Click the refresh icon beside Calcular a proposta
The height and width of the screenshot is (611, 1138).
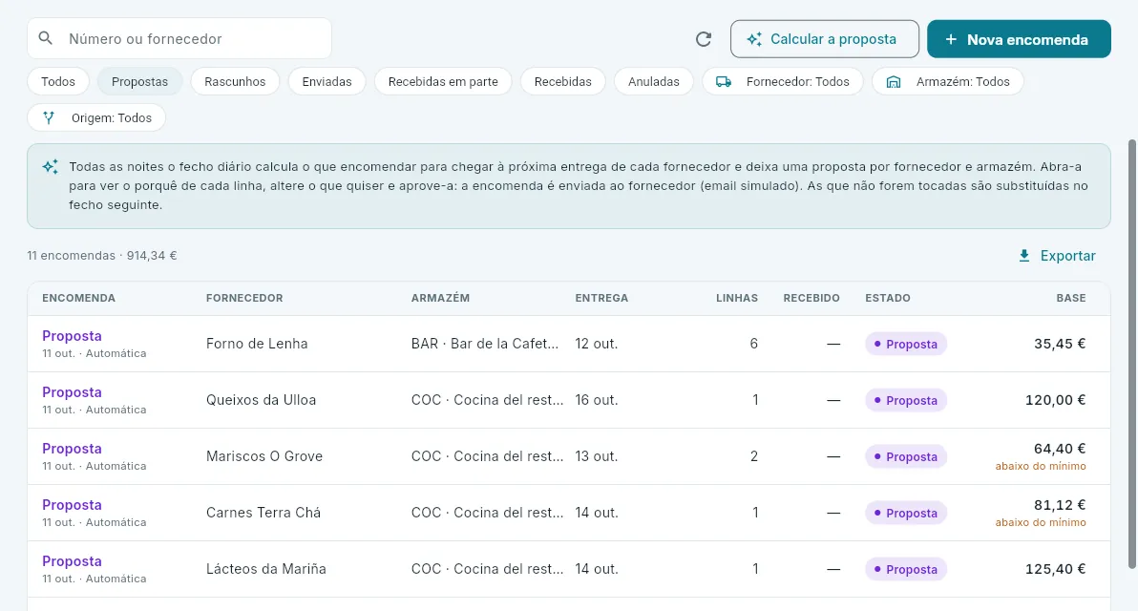point(704,39)
